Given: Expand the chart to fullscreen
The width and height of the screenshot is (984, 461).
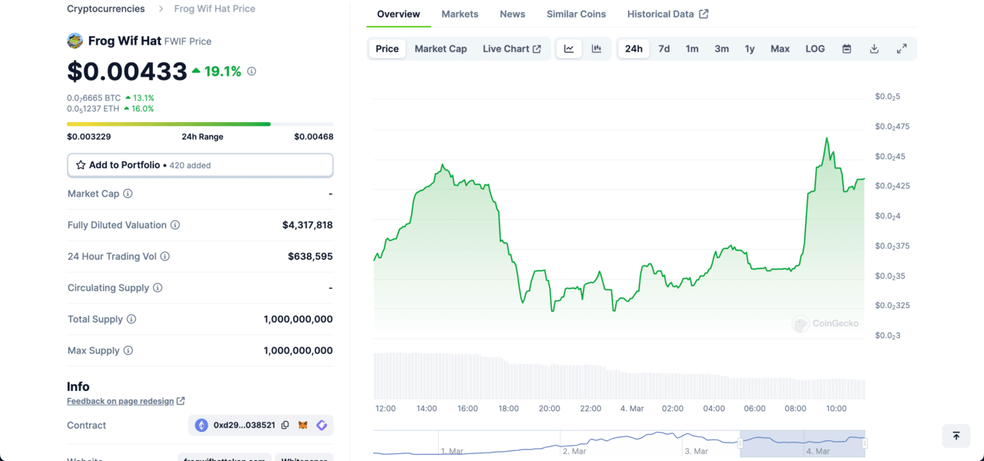Looking at the screenshot, I should (x=902, y=48).
